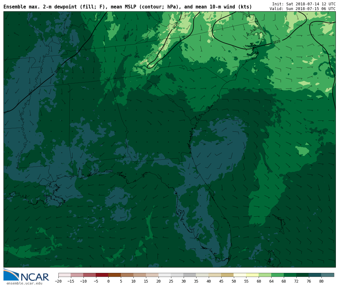Pick the pale yellow swatch between 50 and 55
This screenshot has height=287, width=339.
point(240,275)
